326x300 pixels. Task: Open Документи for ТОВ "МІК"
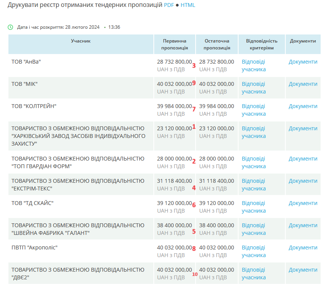pyautogui.click(x=303, y=84)
